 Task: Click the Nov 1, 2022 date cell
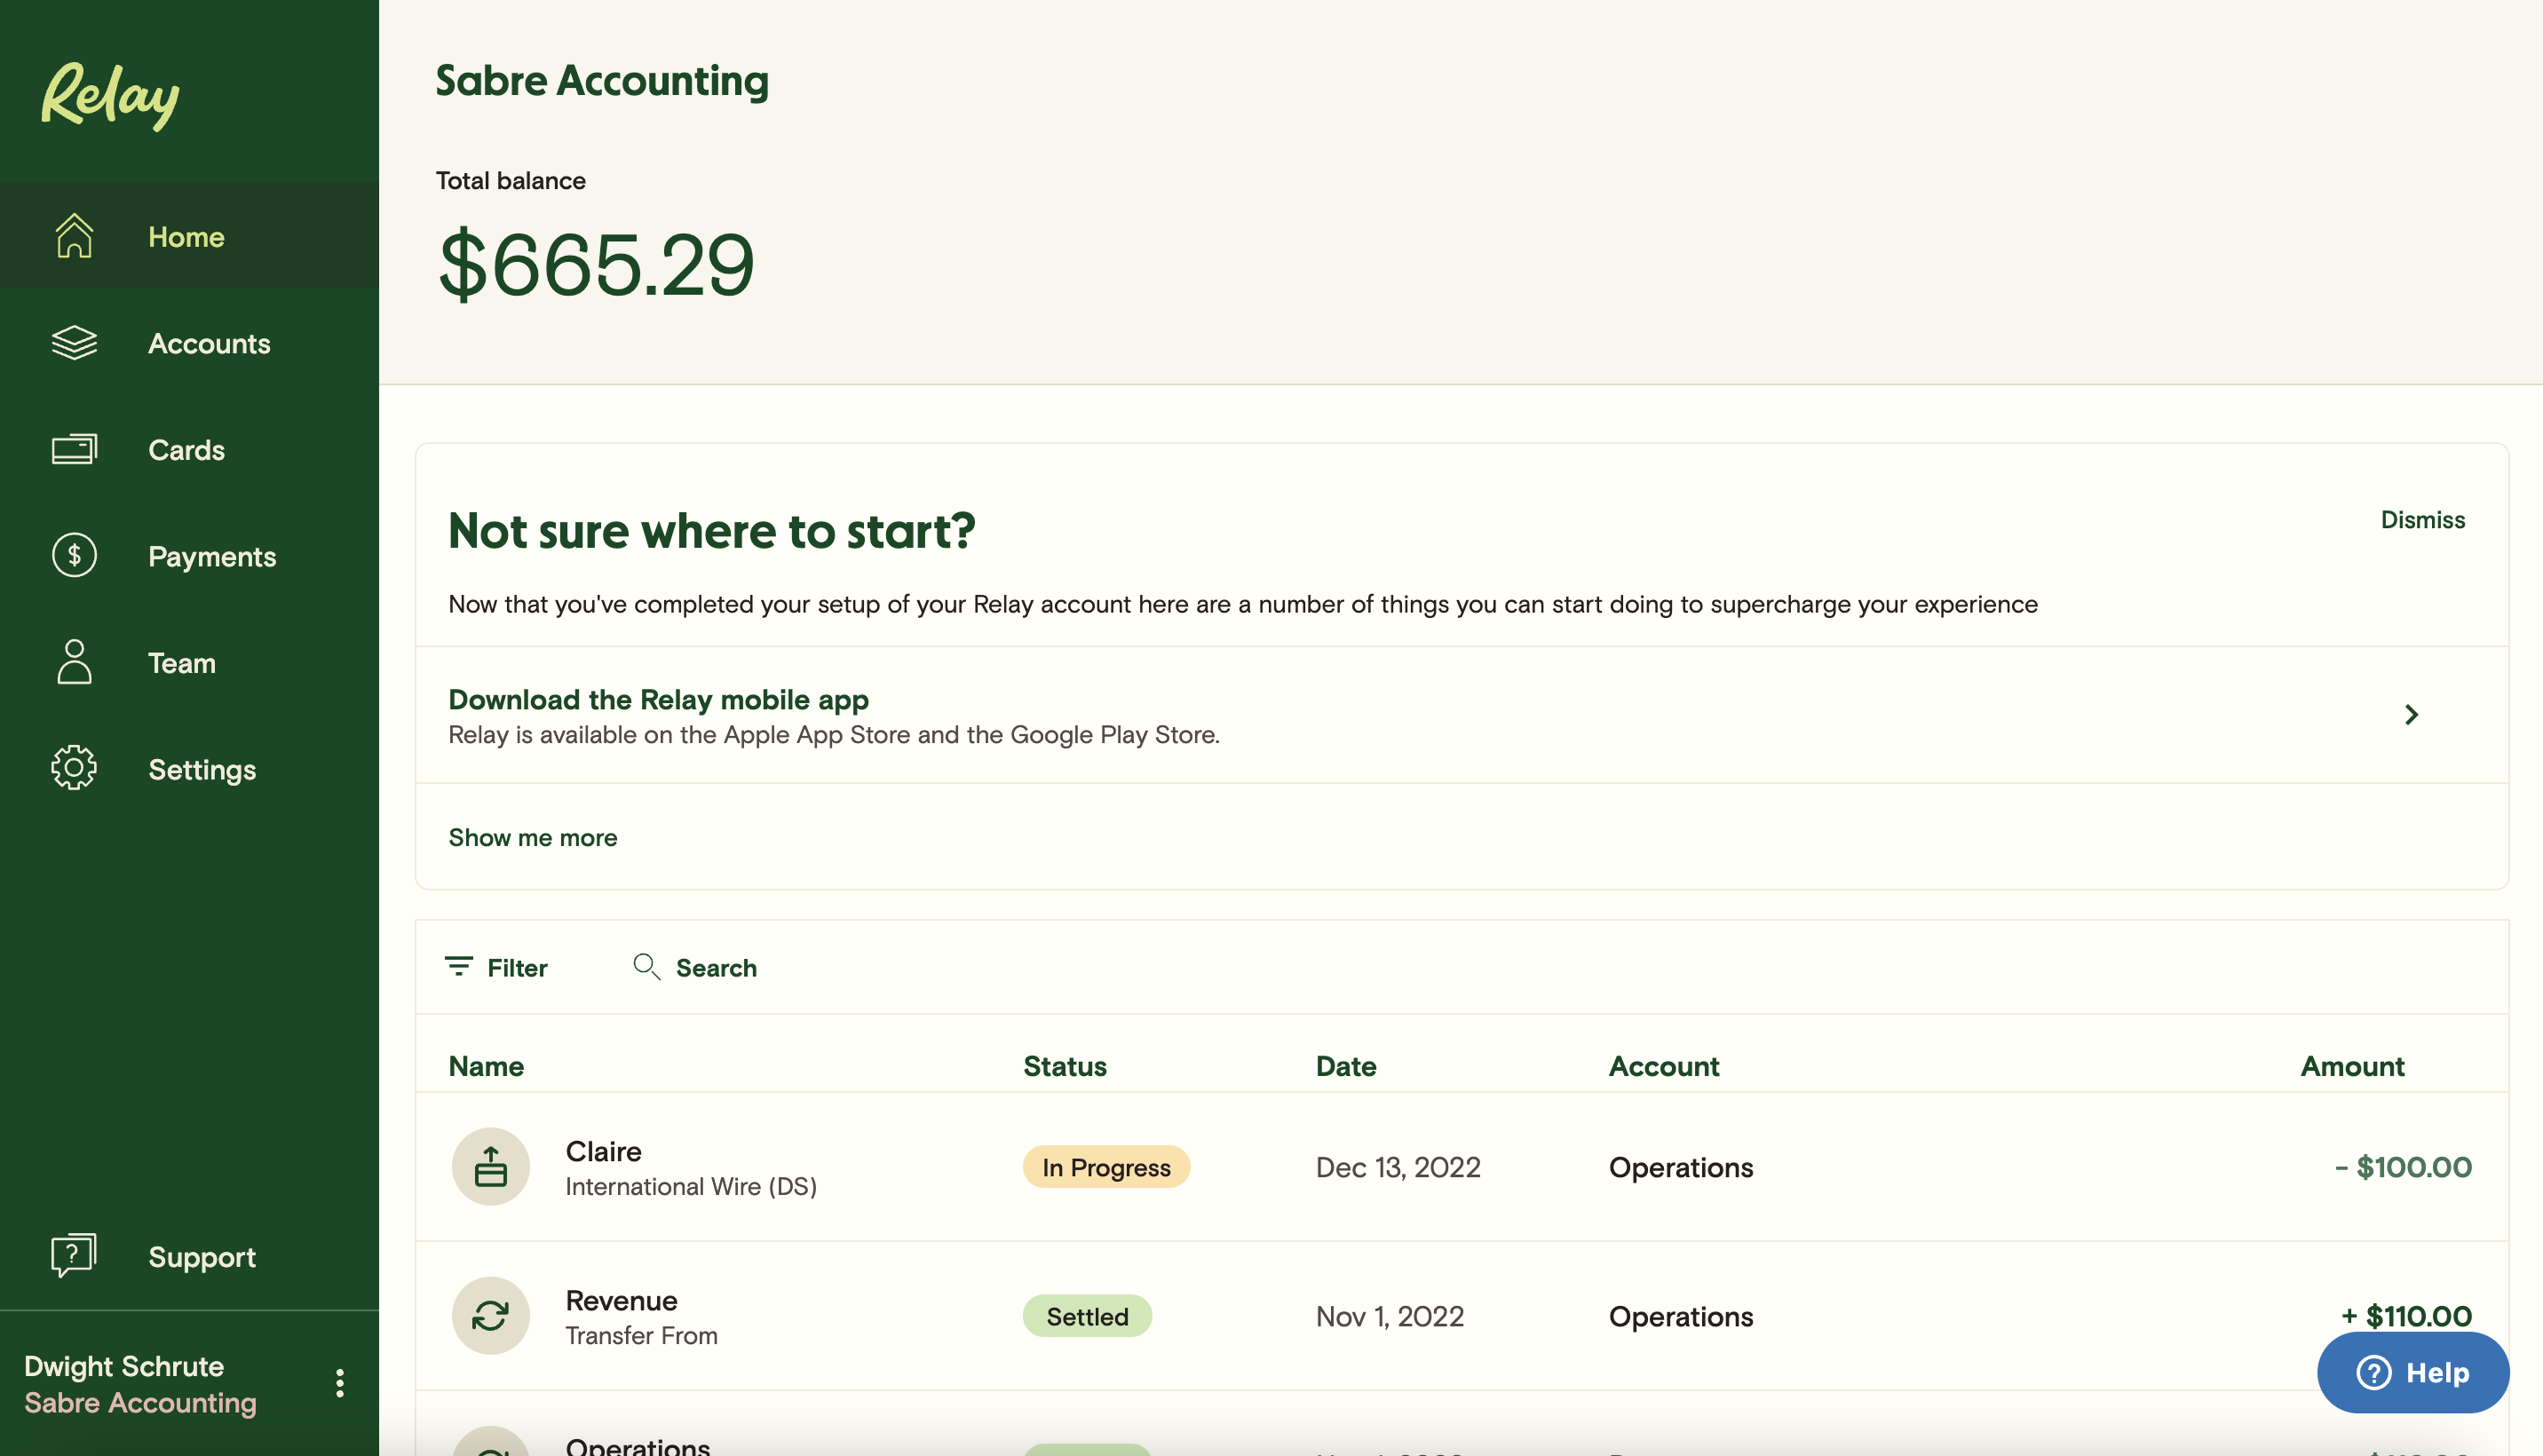click(x=1390, y=1315)
